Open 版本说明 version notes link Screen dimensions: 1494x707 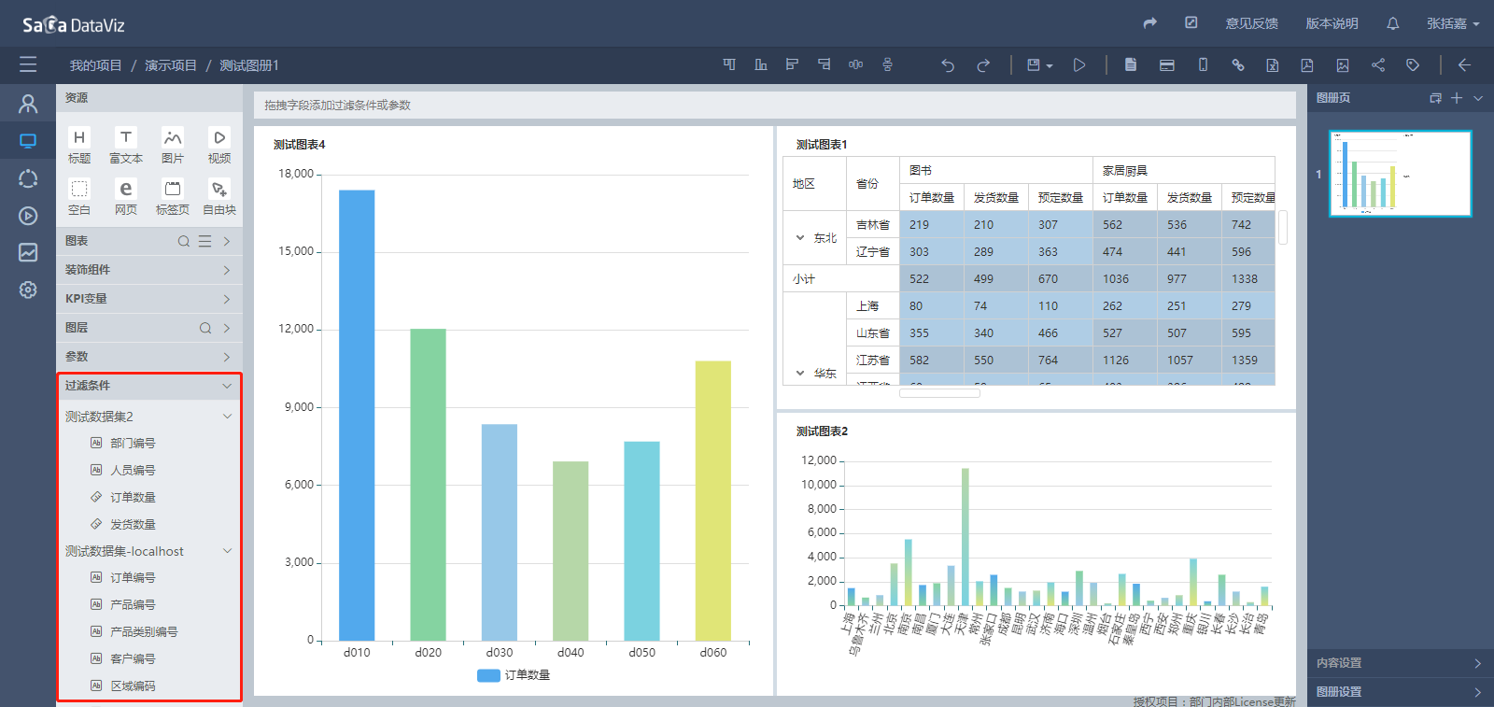point(1332,23)
